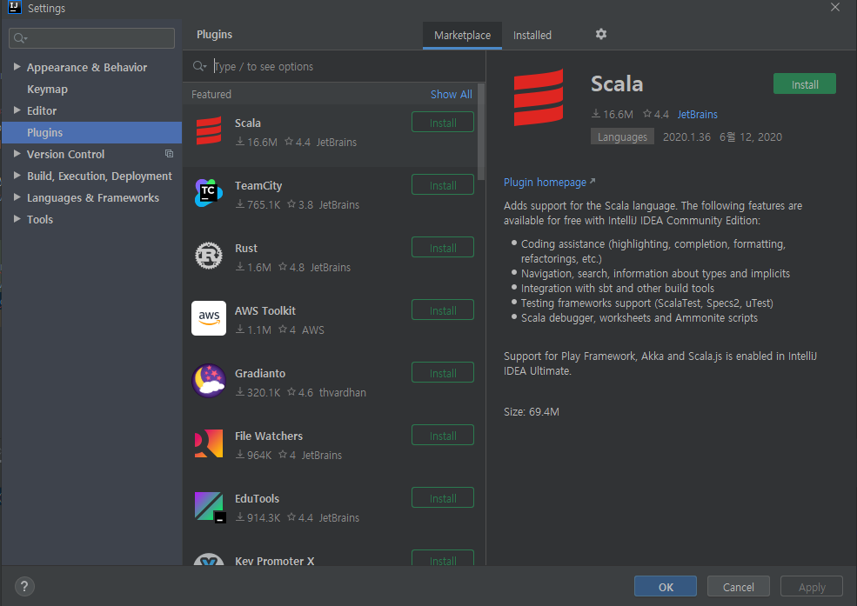Select Plugins in settings tree
This screenshot has width=857, height=606.
point(92,133)
